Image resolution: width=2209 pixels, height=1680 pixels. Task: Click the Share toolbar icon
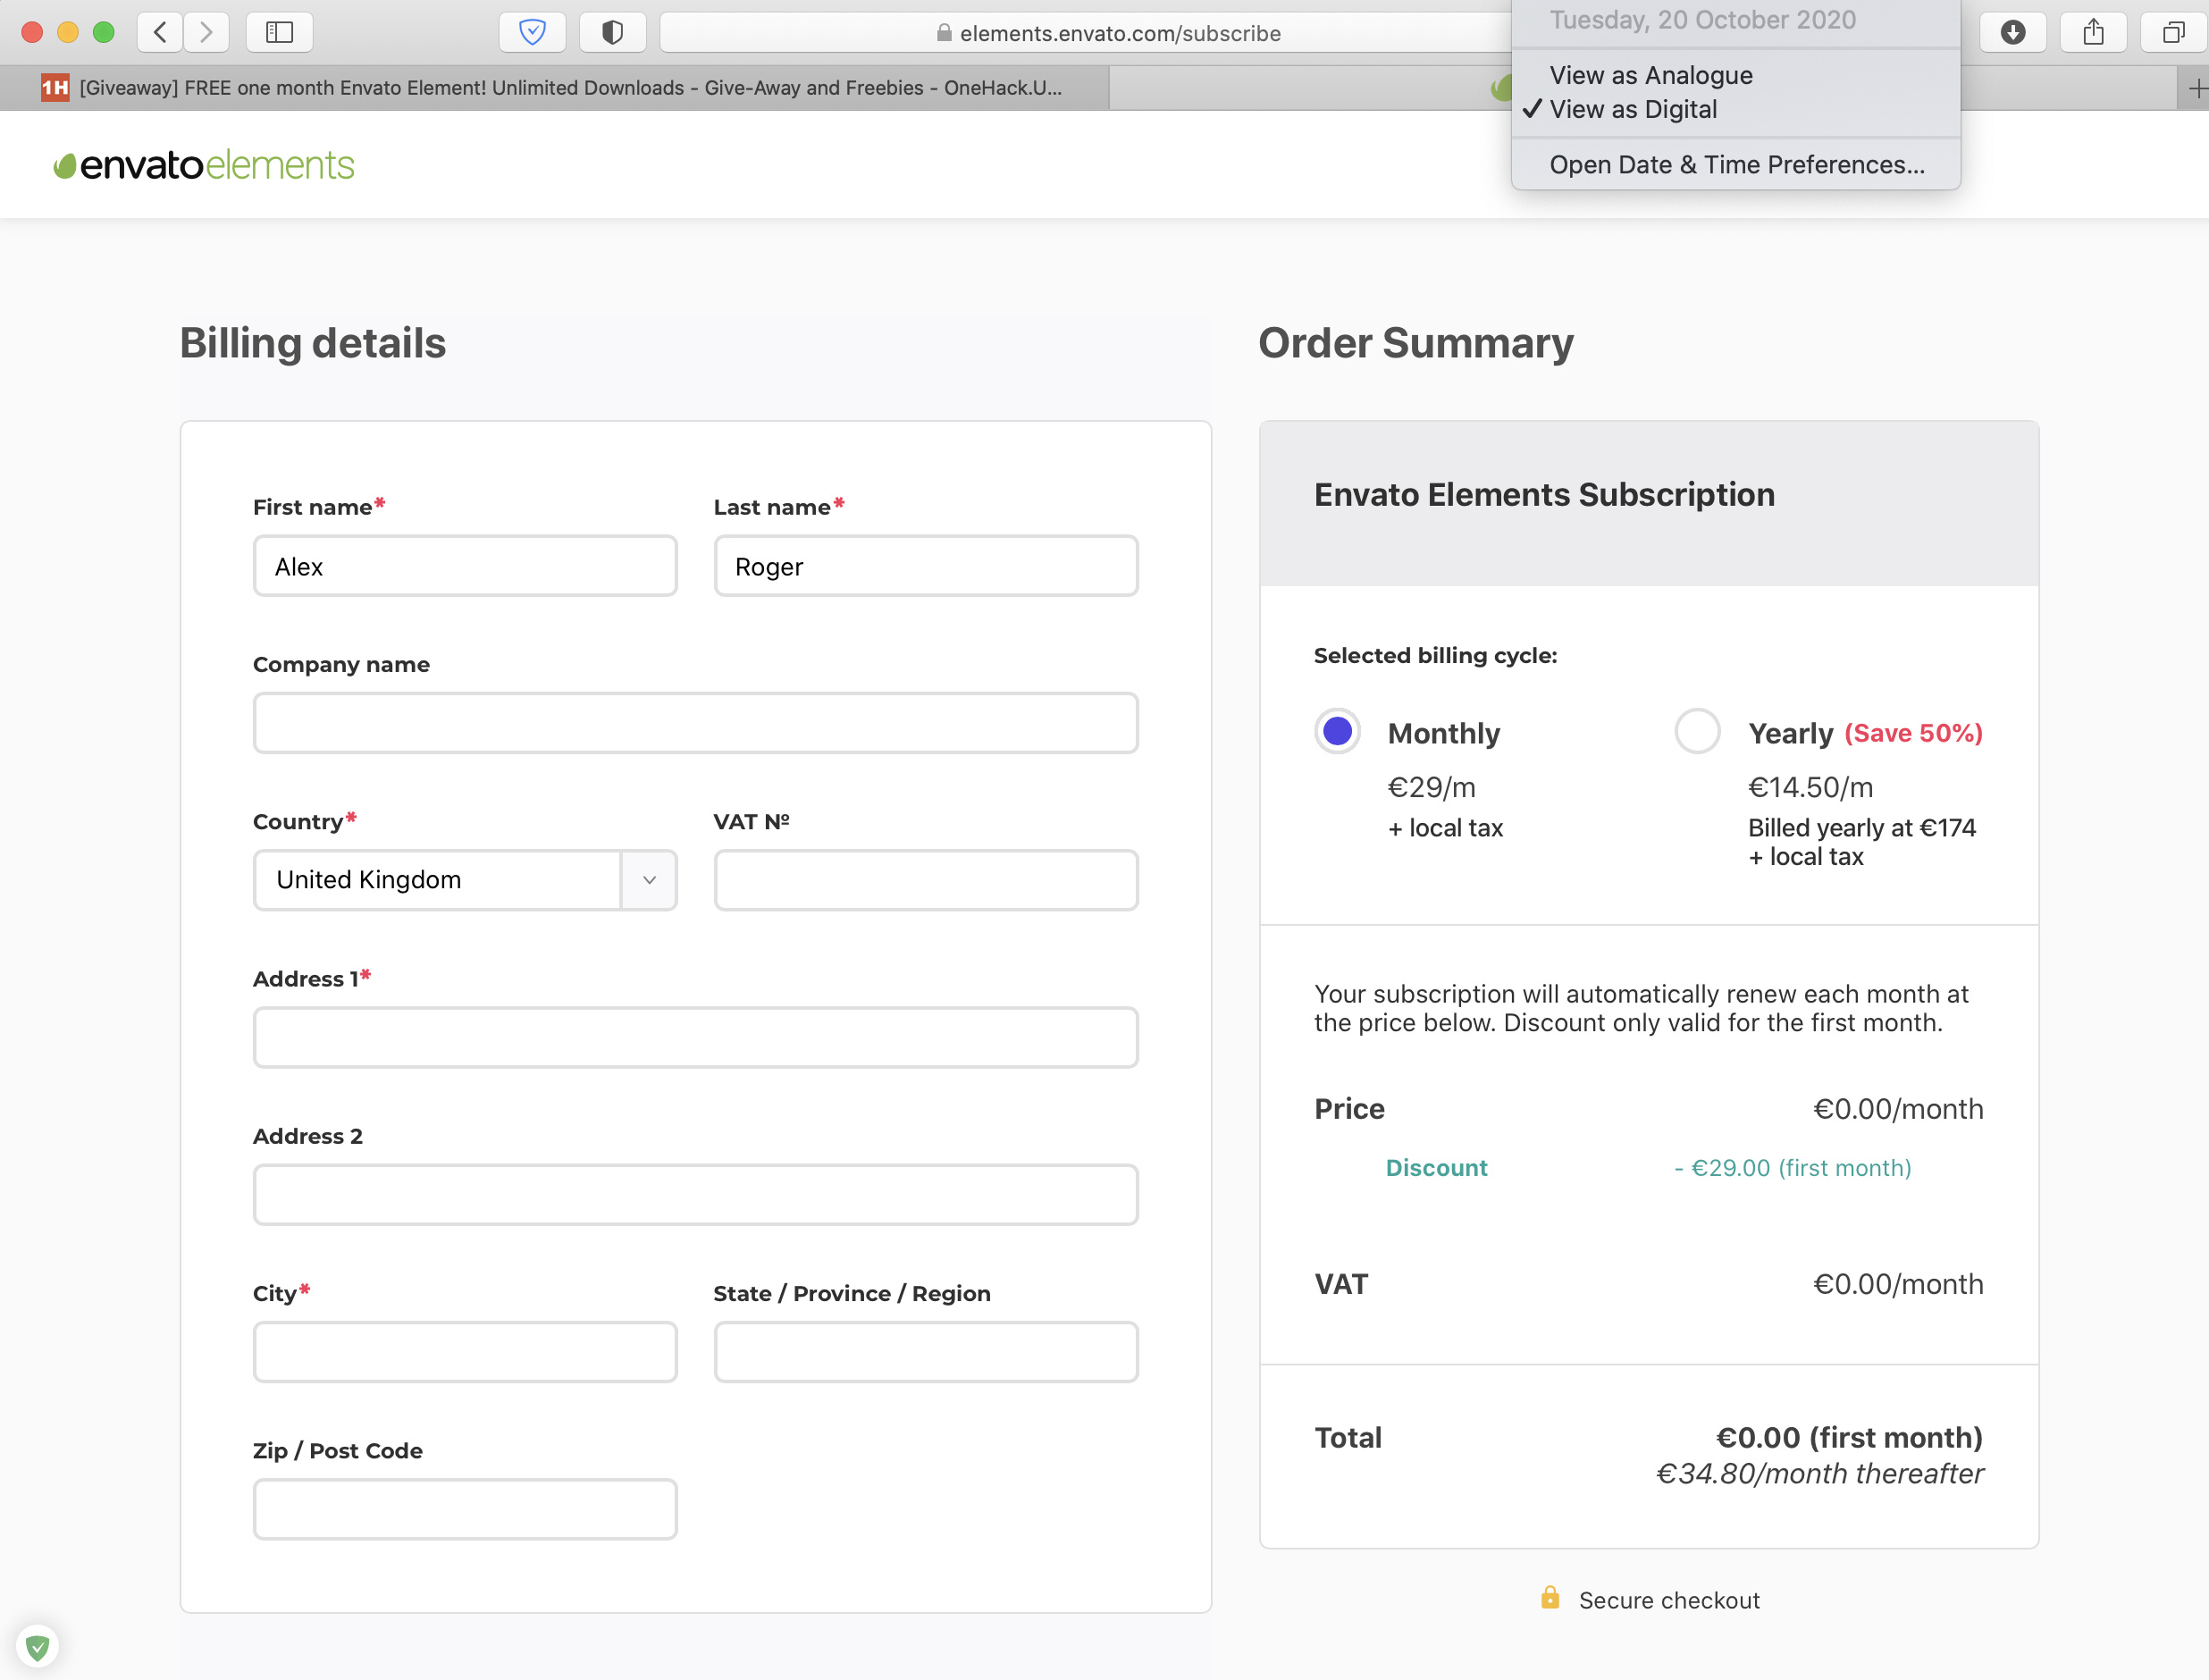tap(2093, 32)
